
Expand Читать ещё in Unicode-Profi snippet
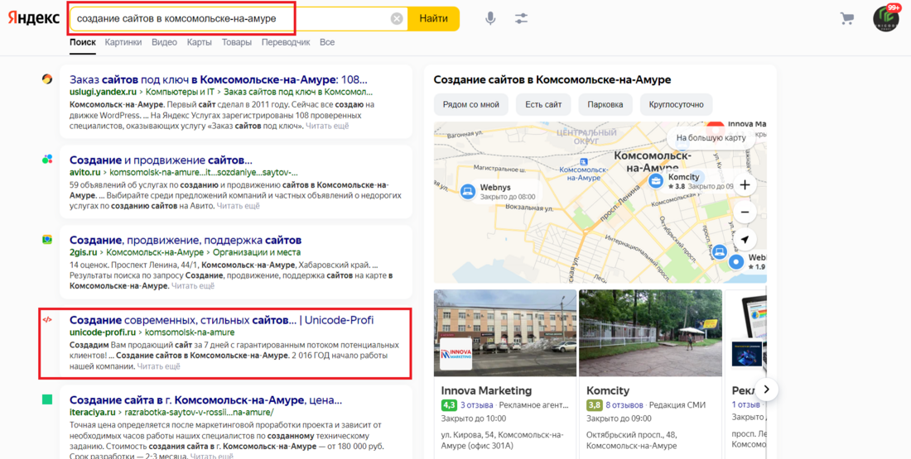pyautogui.click(x=159, y=366)
